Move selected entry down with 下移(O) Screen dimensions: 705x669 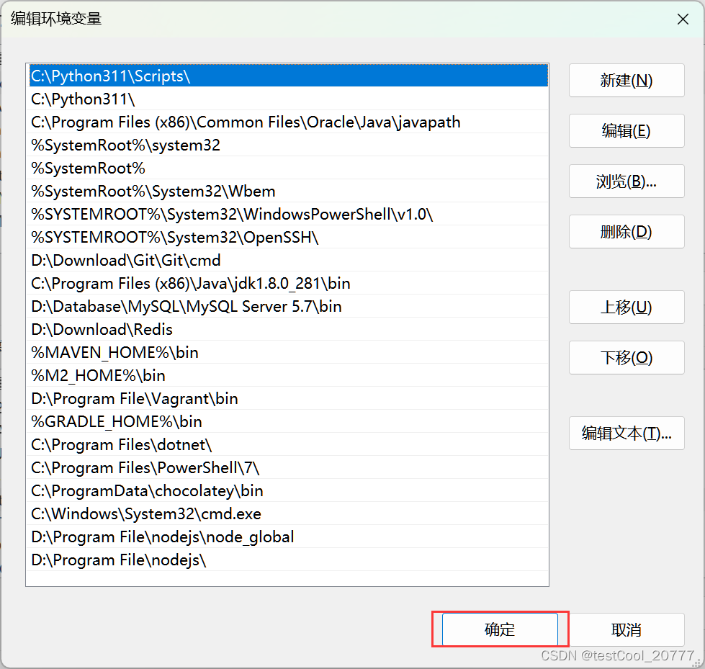point(626,357)
